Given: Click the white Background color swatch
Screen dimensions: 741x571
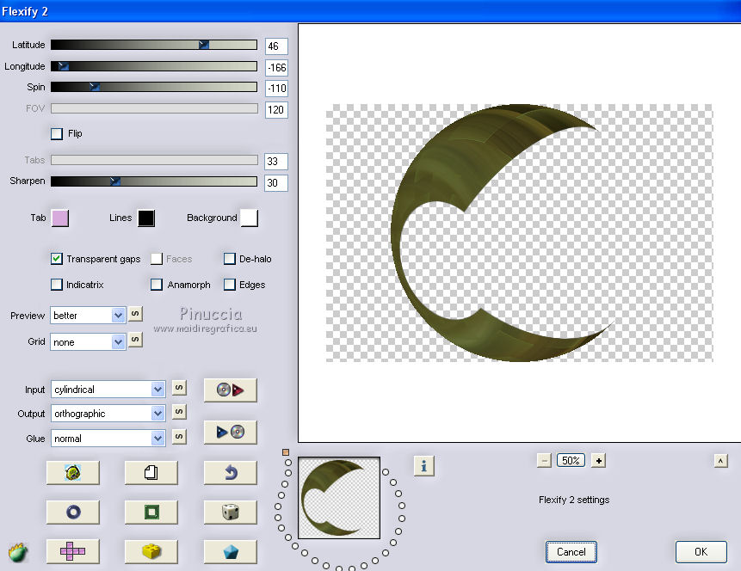Looking at the screenshot, I should (249, 218).
